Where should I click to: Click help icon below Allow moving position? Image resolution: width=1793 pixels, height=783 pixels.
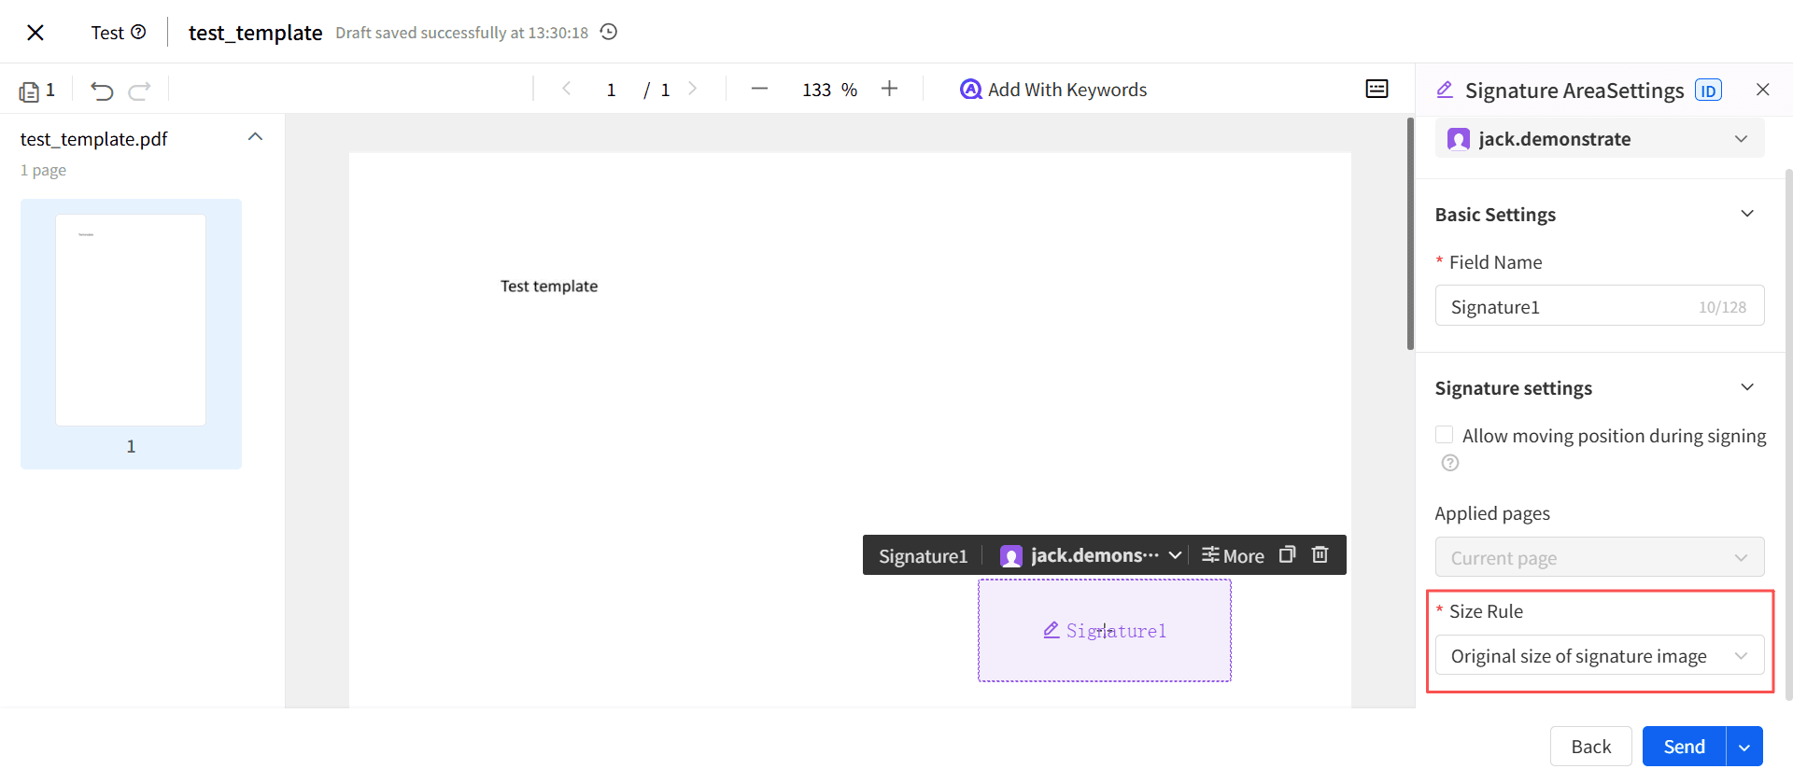[x=1450, y=463]
